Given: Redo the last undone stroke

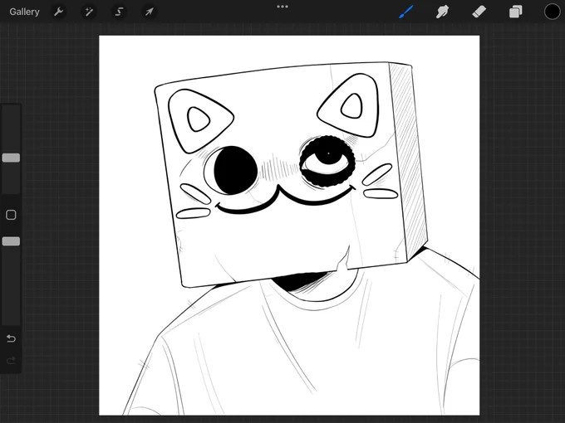Looking at the screenshot, I should click(11, 360).
